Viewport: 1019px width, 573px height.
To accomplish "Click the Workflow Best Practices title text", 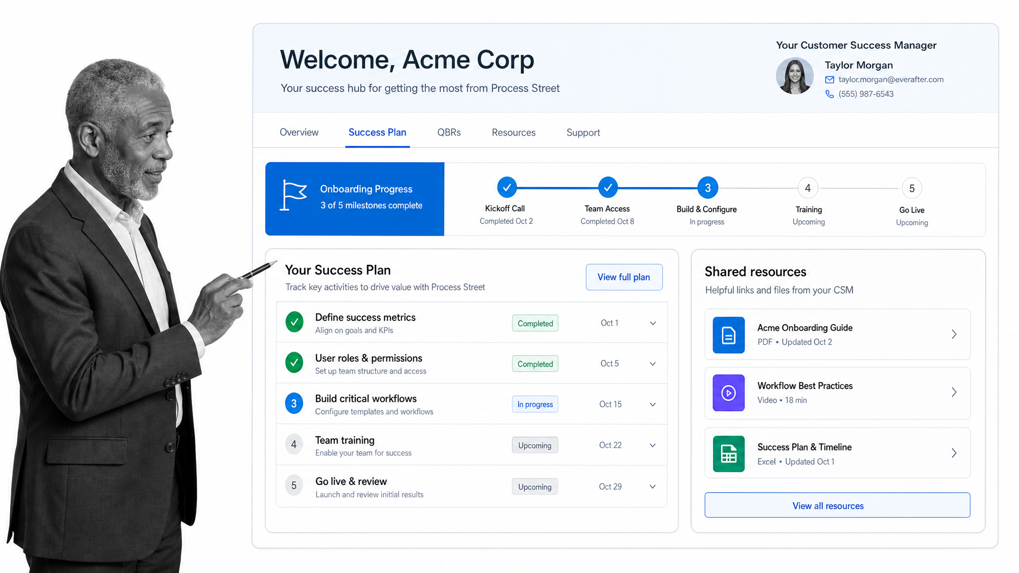I will coord(805,386).
